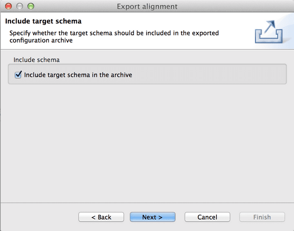Click the 'Export alignment' window title
Screen dimensions: 294x231
[x=147, y=6]
